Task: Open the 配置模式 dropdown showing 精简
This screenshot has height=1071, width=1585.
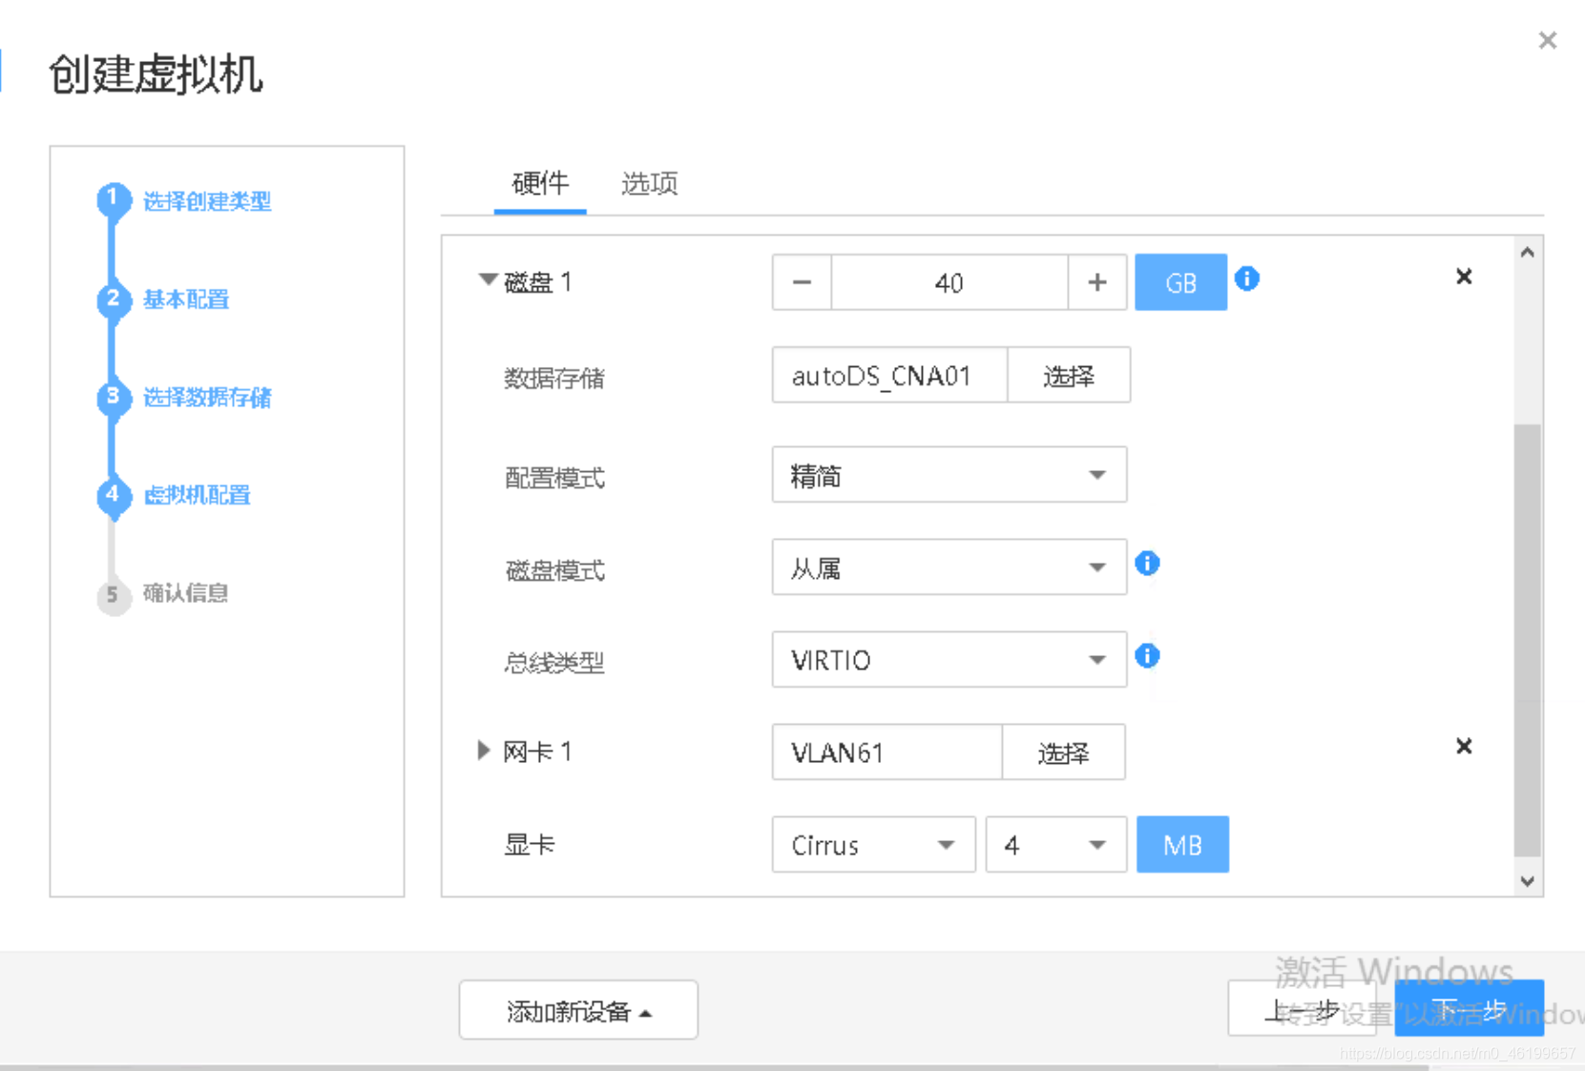Action: coord(949,475)
